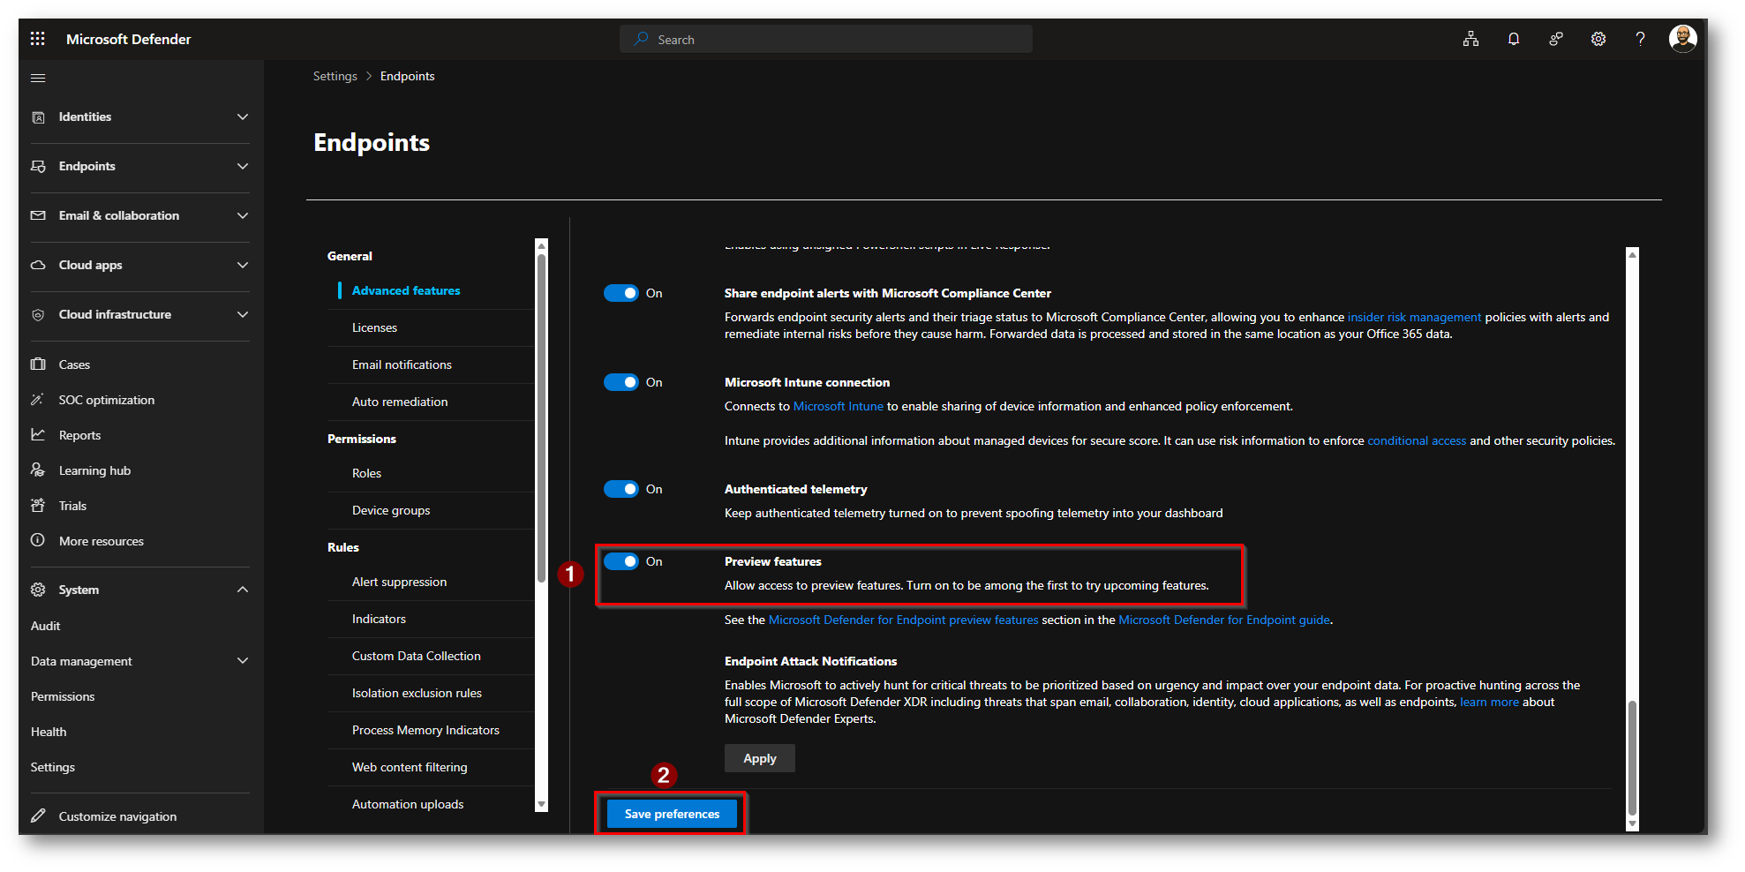Click the Identities icon in sidebar
The width and height of the screenshot is (1745, 872).
(x=38, y=117)
